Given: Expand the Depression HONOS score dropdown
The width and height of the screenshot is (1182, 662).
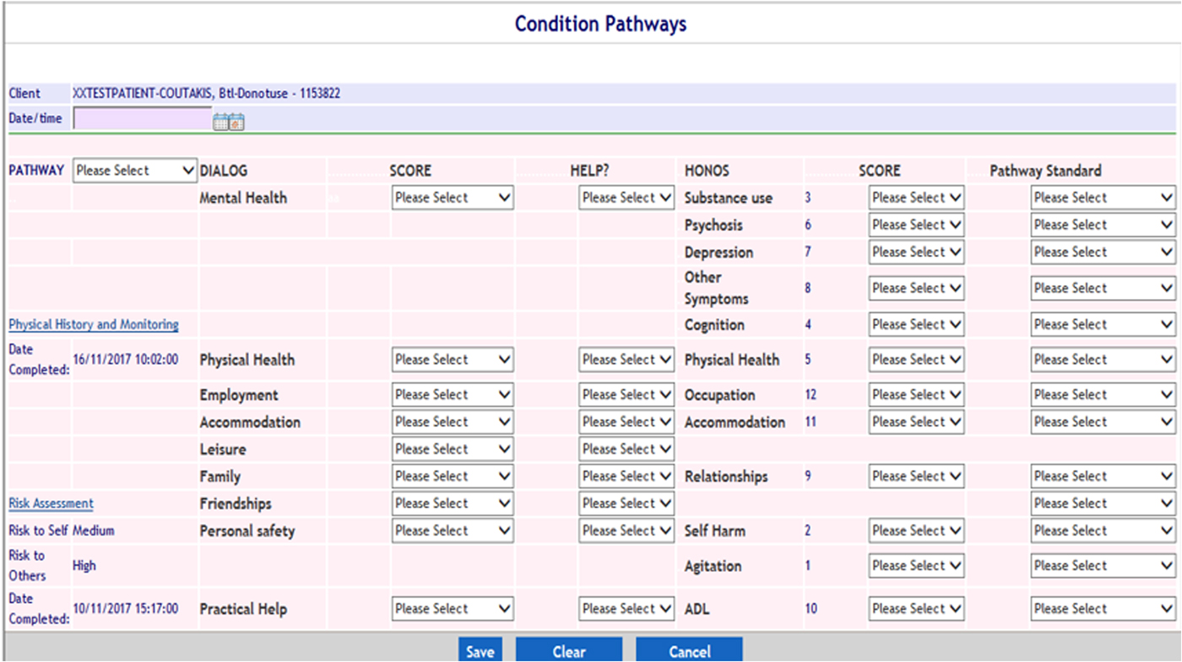Looking at the screenshot, I should coord(916,252).
